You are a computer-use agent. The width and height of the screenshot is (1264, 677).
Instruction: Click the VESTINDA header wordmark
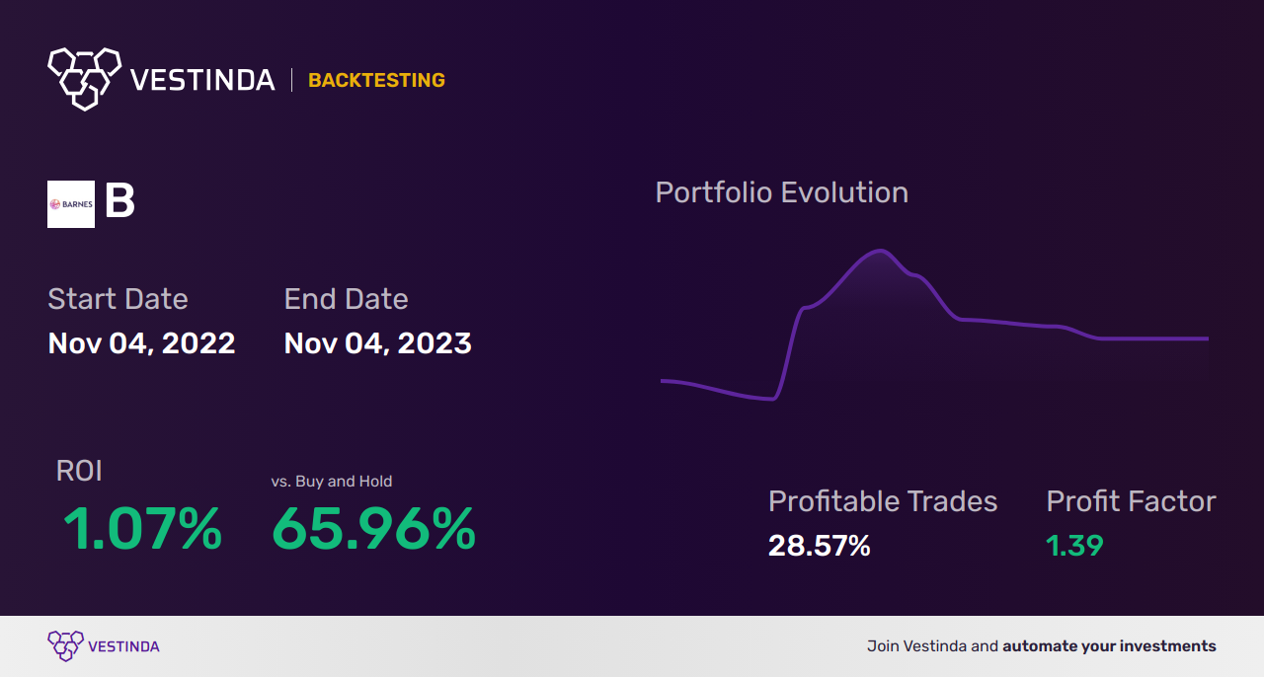[202, 80]
